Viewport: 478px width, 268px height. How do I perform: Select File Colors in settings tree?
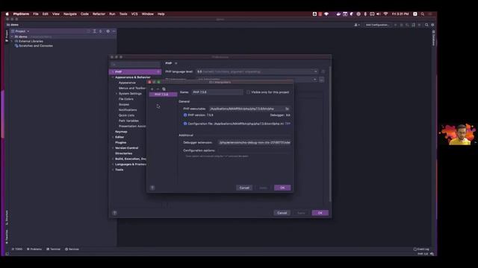click(126, 99)
